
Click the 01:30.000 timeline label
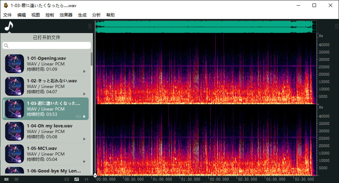coord(191,179)
